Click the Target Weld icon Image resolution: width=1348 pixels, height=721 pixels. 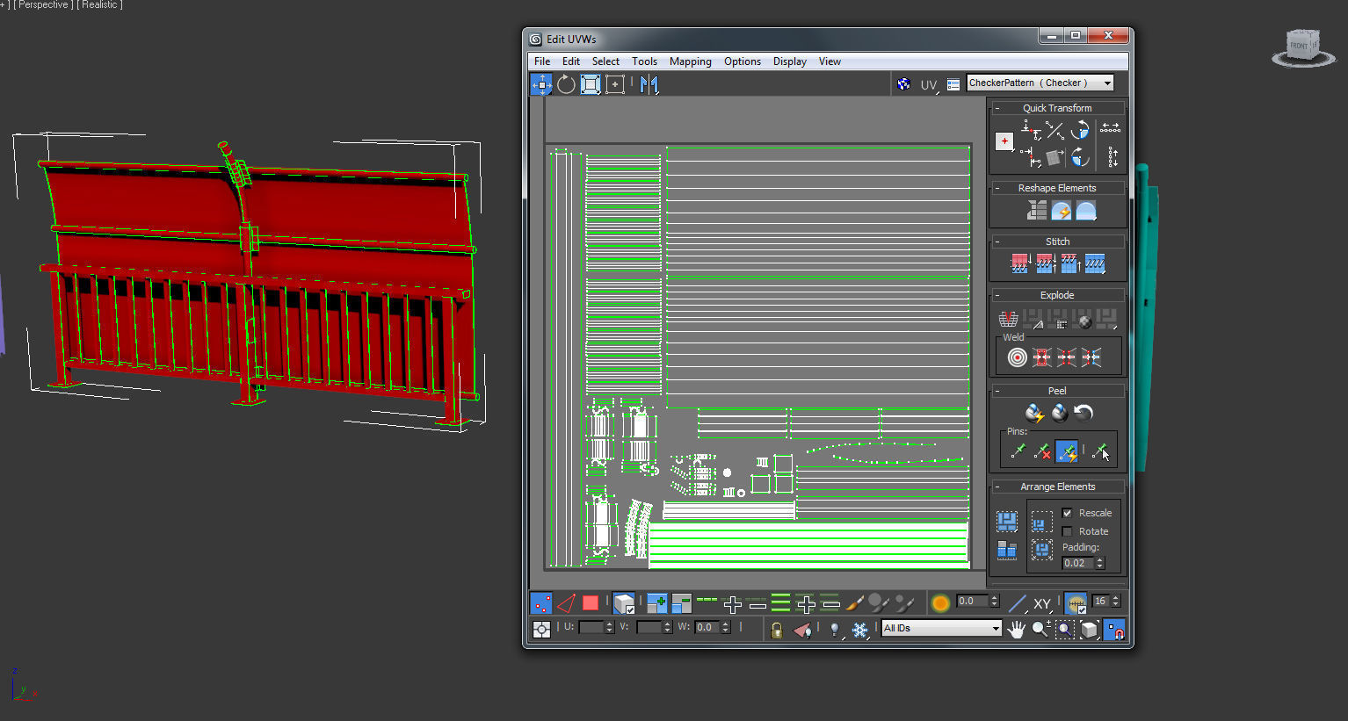point(1017,357)
